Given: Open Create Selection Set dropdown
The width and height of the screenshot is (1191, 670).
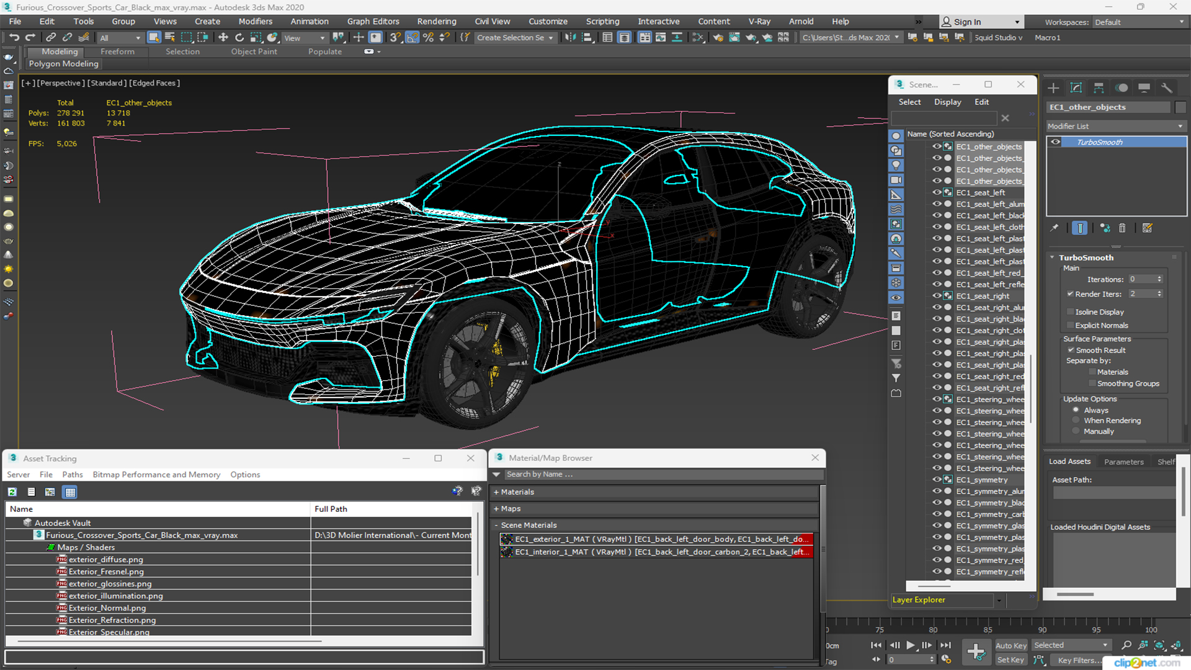Looking at the screenshot, I should coord(515,38).
